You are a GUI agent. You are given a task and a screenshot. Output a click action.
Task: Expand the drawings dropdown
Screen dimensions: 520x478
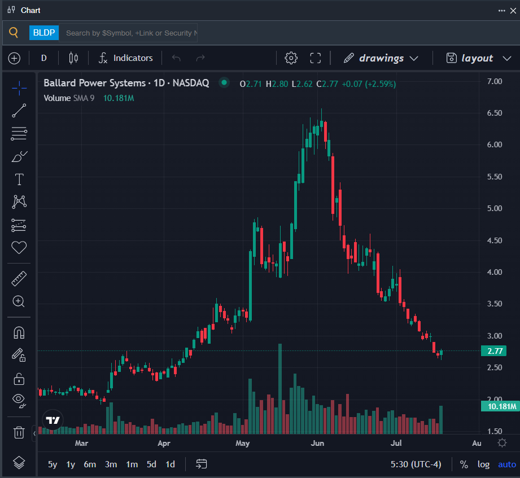pos(381,58)
